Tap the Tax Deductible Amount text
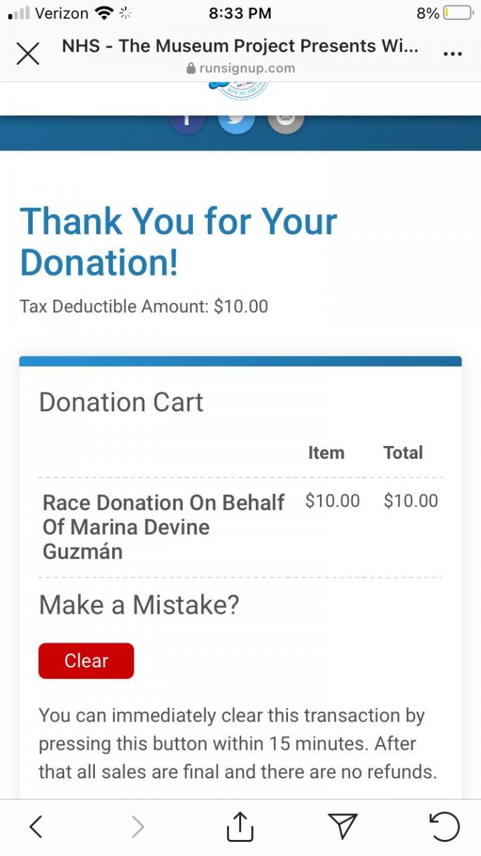 point(144,306)
